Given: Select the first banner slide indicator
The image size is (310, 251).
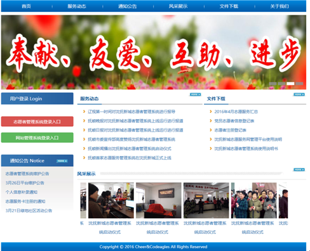Looking at the screenshot, I should (273, 84).
